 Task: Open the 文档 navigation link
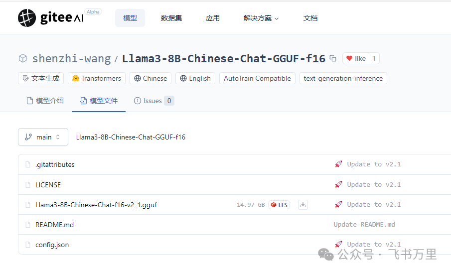[x=310, y=18]
